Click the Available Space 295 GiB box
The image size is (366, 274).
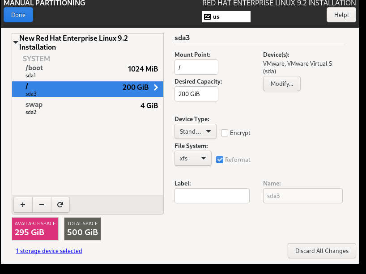point(35,229)
